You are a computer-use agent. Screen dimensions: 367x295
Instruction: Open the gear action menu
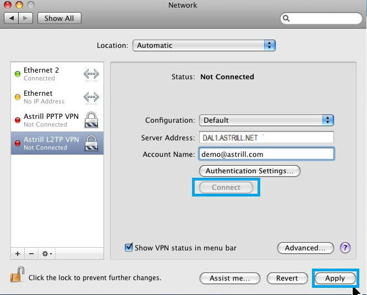point(47,254)
